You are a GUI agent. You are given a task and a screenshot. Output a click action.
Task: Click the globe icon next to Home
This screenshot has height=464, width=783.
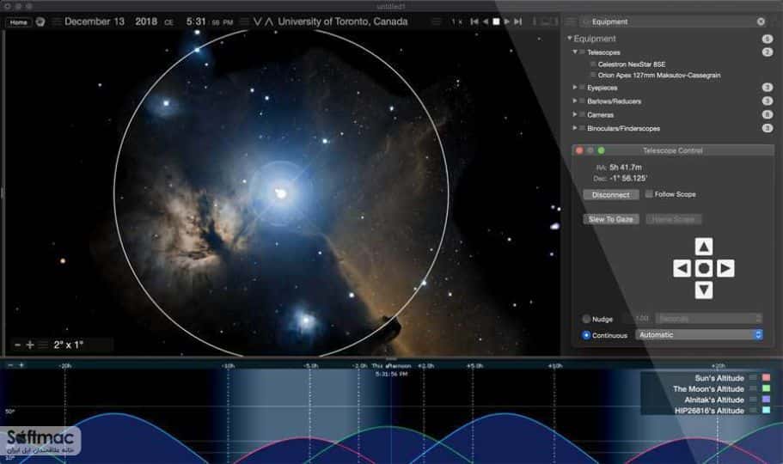click(40, 22)
